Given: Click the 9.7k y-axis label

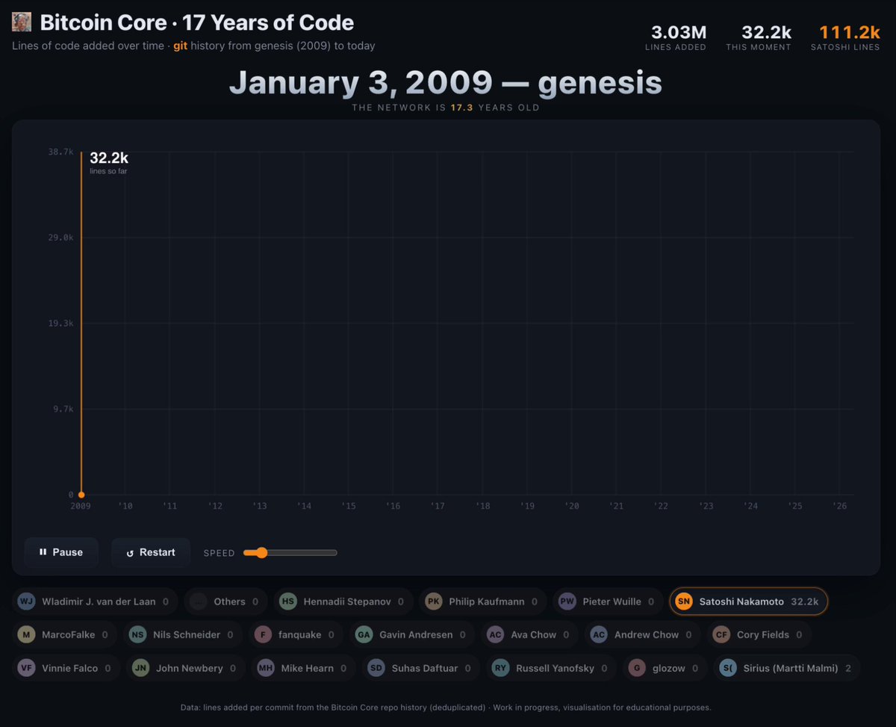Looking at the screenshot, I should click(x=63, y=409).
